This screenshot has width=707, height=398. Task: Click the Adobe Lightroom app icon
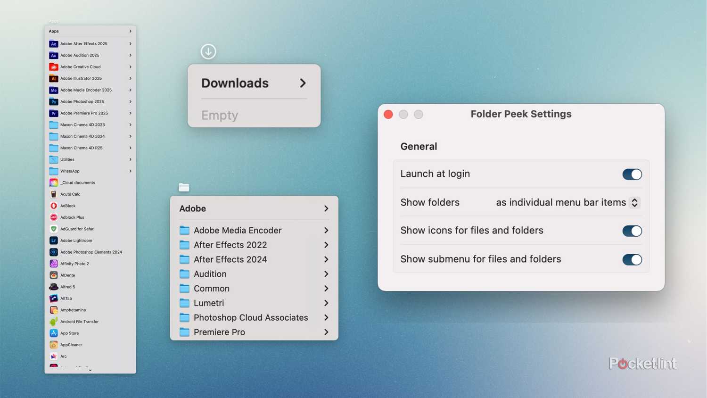pos(54,240)
